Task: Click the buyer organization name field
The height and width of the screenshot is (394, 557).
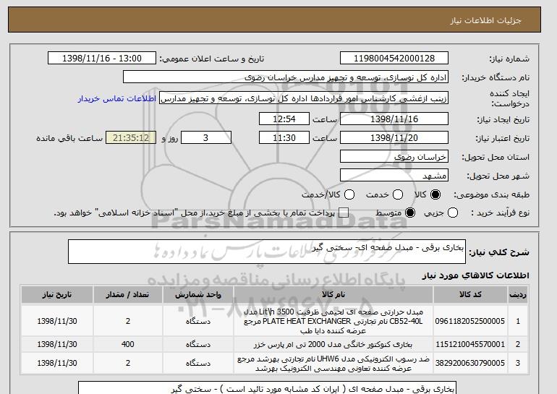Action: (x=286, y=77)
